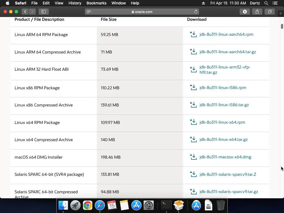
Task: Click the jdk-8u311-linux-i586.tar.gz link
Action: (x=224, y=105)
